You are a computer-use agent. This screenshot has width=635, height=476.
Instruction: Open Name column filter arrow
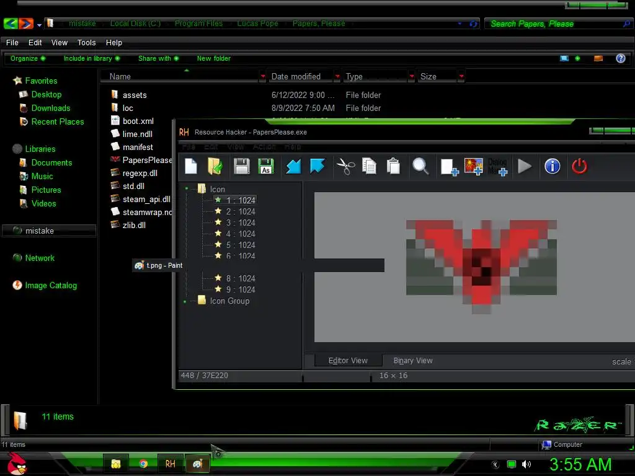click(x=263, y=76)
